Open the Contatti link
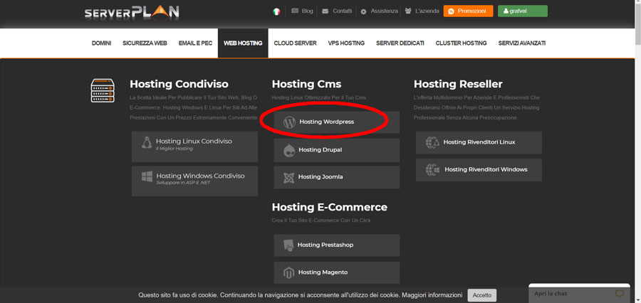The width and height of the screenshot is (641, 303). [342, 11]
